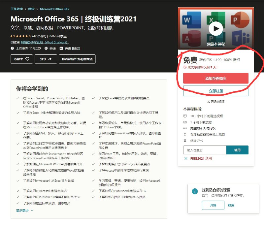Click the 结业证书 certificate text
This screenshot has width=264, height=226.
(x=196, y=141)
